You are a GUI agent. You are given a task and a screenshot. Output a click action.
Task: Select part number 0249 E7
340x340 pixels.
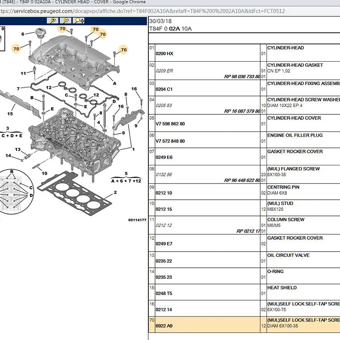pos(164,244)
